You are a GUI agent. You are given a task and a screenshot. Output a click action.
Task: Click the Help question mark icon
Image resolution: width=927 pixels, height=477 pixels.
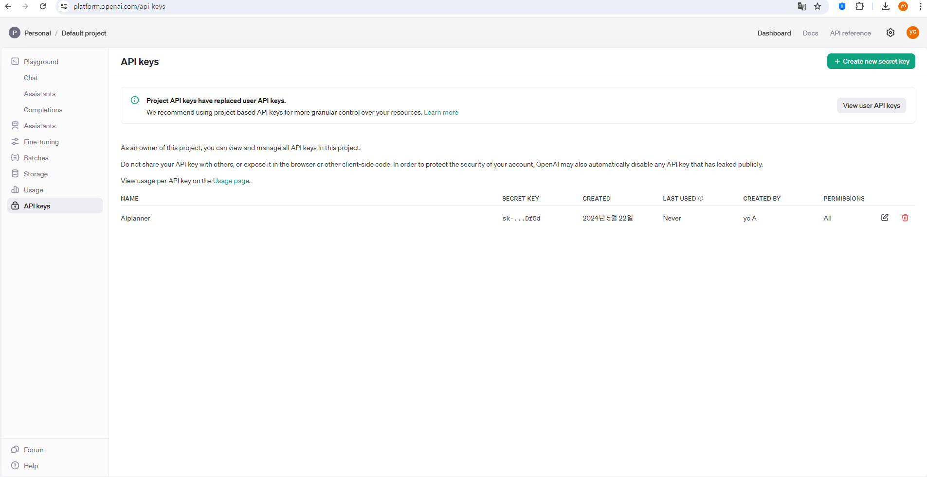click(x=15, y=465)
